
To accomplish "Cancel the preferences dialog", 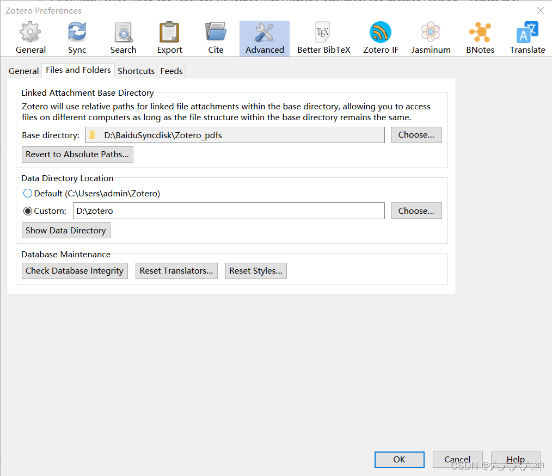I will click(457, 460).
